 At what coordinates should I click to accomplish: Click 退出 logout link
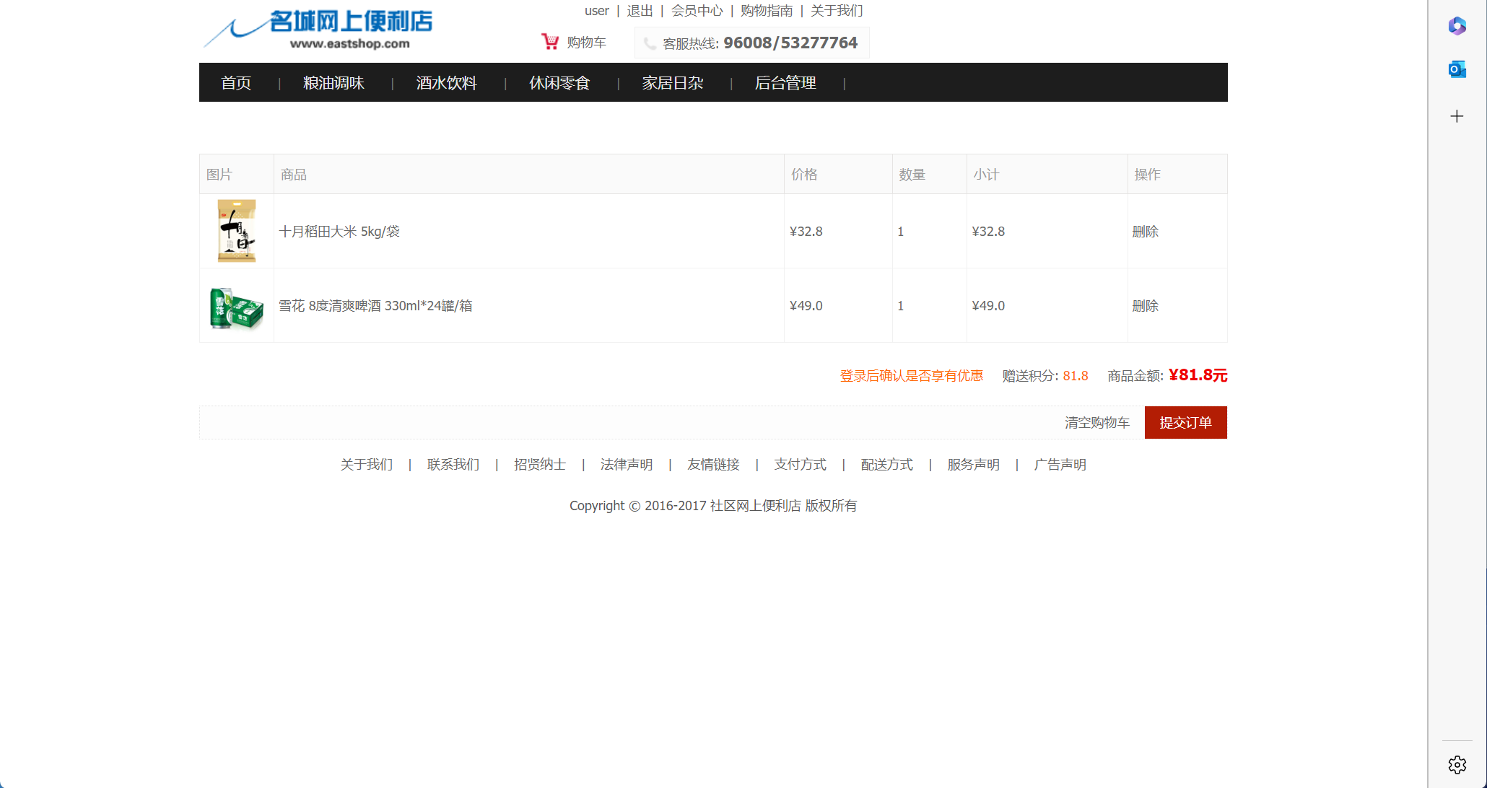pyautogui.click(x=640, y=11)
